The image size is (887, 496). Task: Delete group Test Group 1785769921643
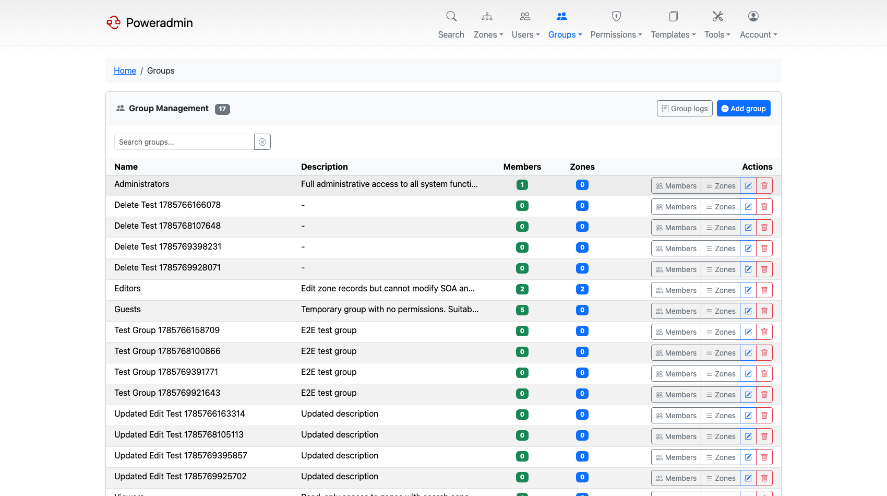tap(764, 395)
